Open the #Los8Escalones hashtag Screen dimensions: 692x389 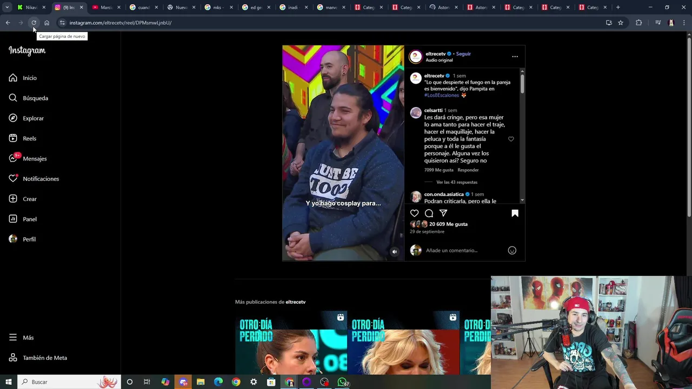coord(441,95)
